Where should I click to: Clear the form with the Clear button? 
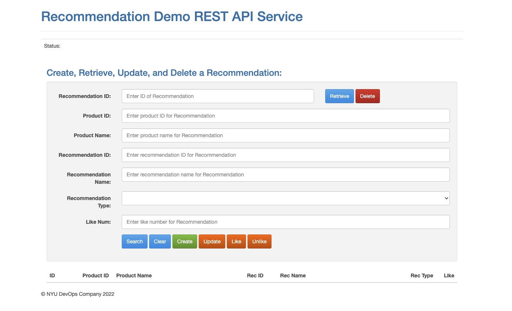(160, 241)
